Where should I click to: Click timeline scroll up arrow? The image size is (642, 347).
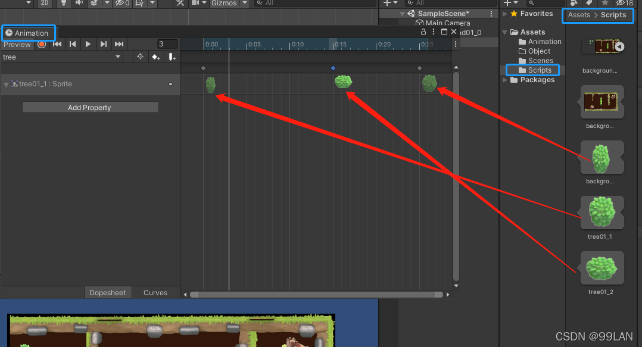point(456,67)
